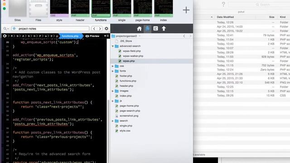The height and width of the screenshot is (163, 290).
Task: Go to the Home location in file browser
Action: click(139, 29)
